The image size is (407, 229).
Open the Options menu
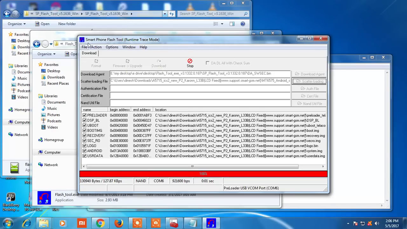(x=112, y=47)
